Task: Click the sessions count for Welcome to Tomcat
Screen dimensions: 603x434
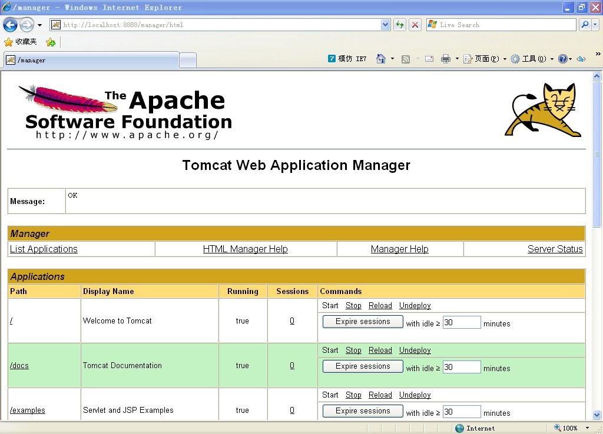Action: pyautogui.click(x=292, y=321)
